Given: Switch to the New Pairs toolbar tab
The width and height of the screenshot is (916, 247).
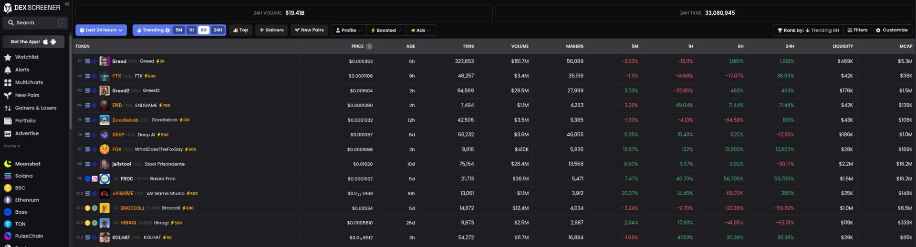Looking at the screenshot, I should (309, 30).
